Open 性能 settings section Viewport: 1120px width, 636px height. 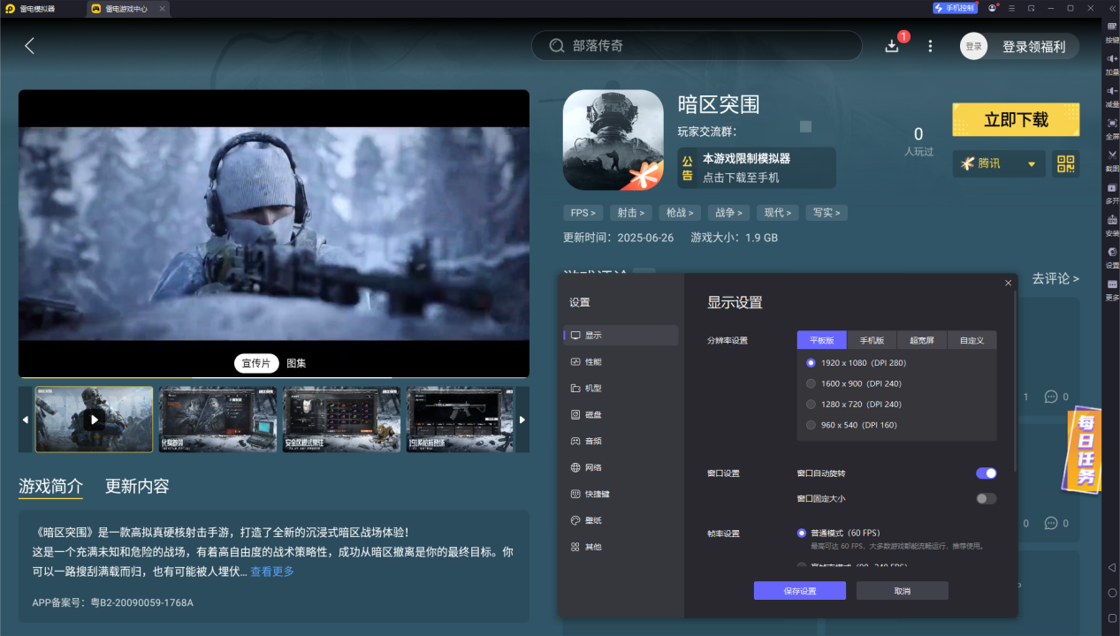point(621,361)
